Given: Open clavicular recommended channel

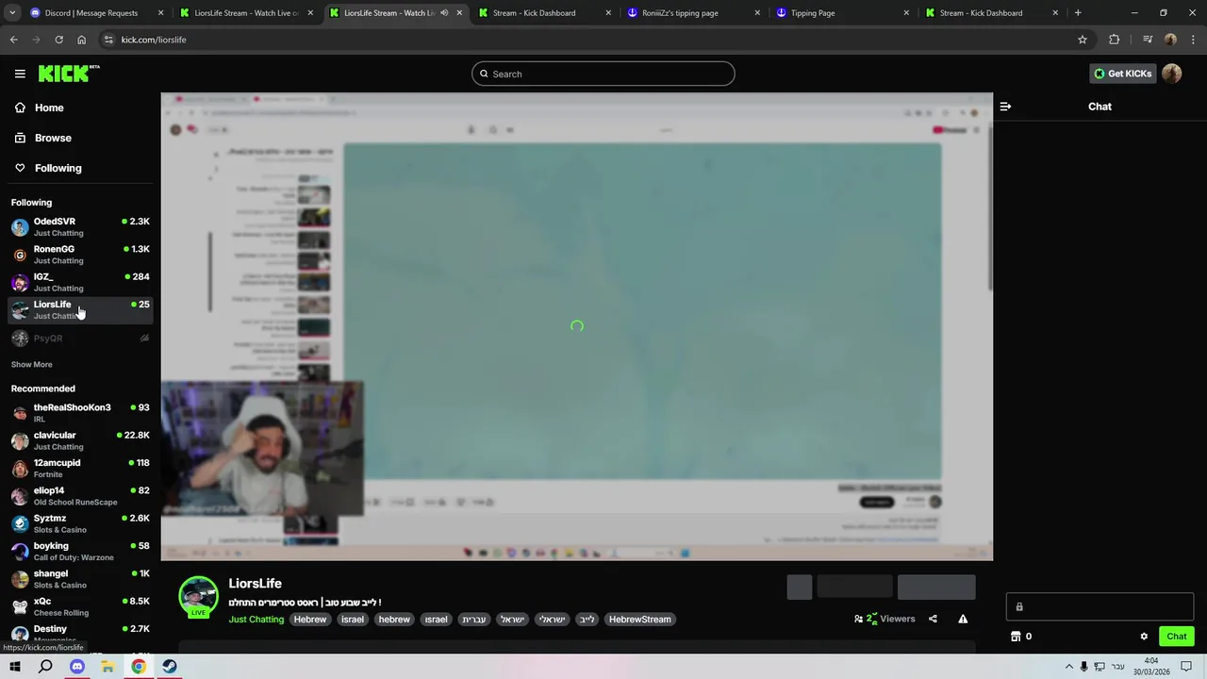Looking at the screenshot, I should click(80, 440).
